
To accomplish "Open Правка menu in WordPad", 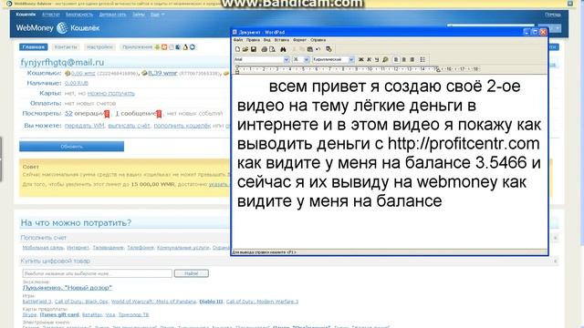I will point(253,40).
